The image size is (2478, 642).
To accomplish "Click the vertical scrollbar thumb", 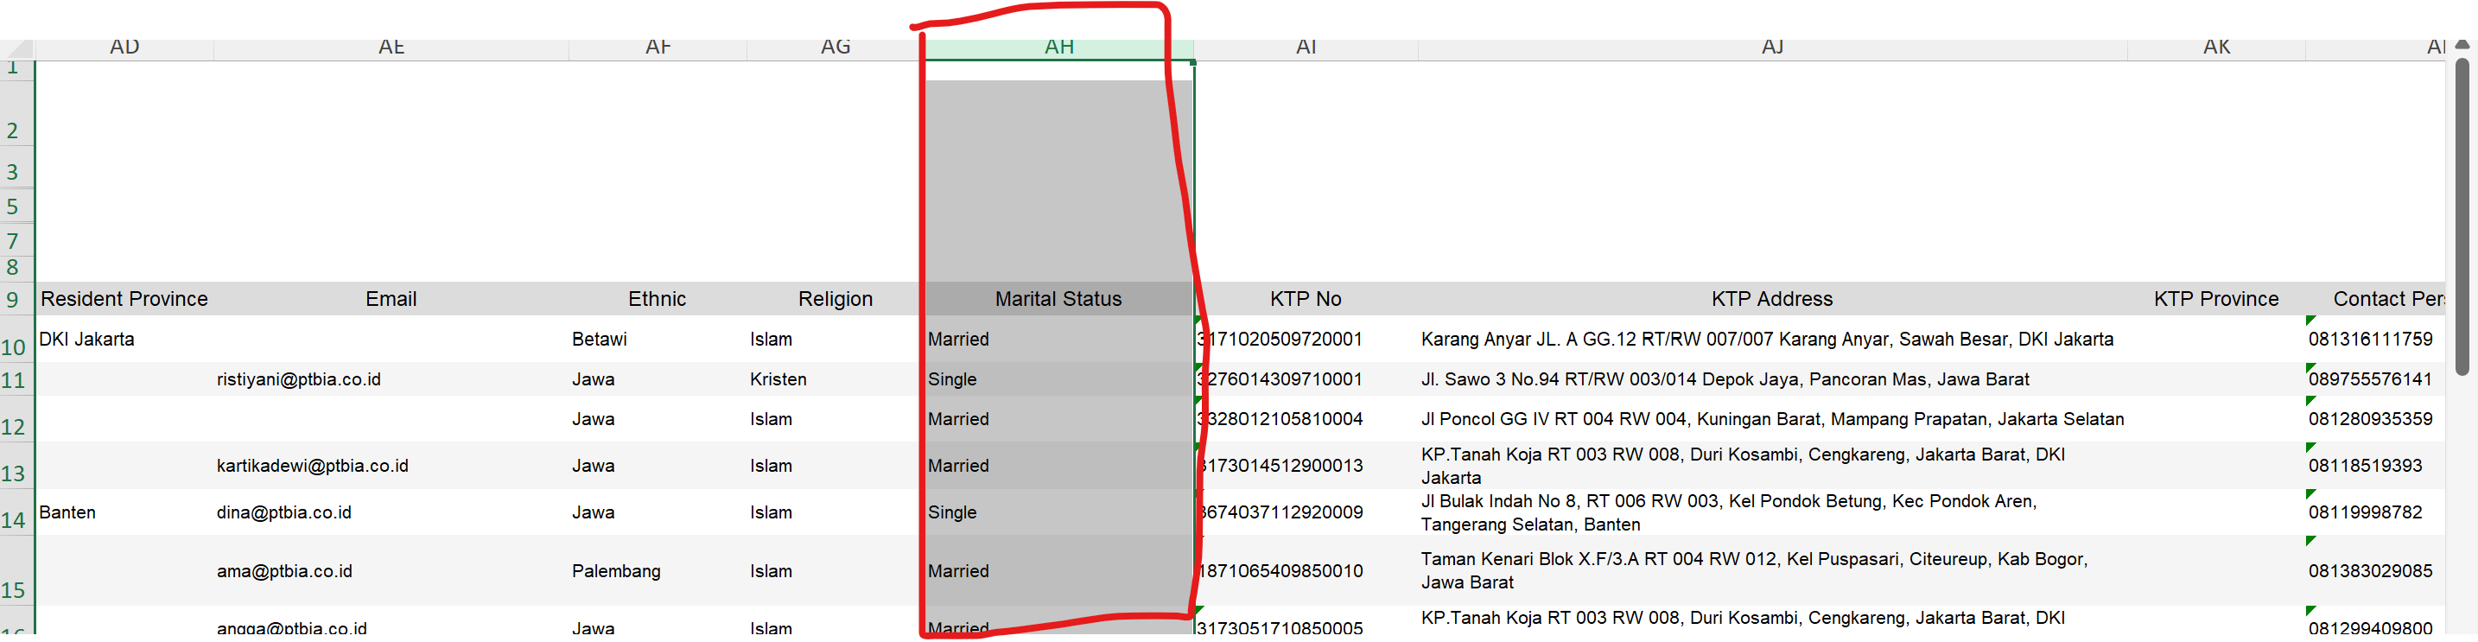I will tap(2462, 217).
